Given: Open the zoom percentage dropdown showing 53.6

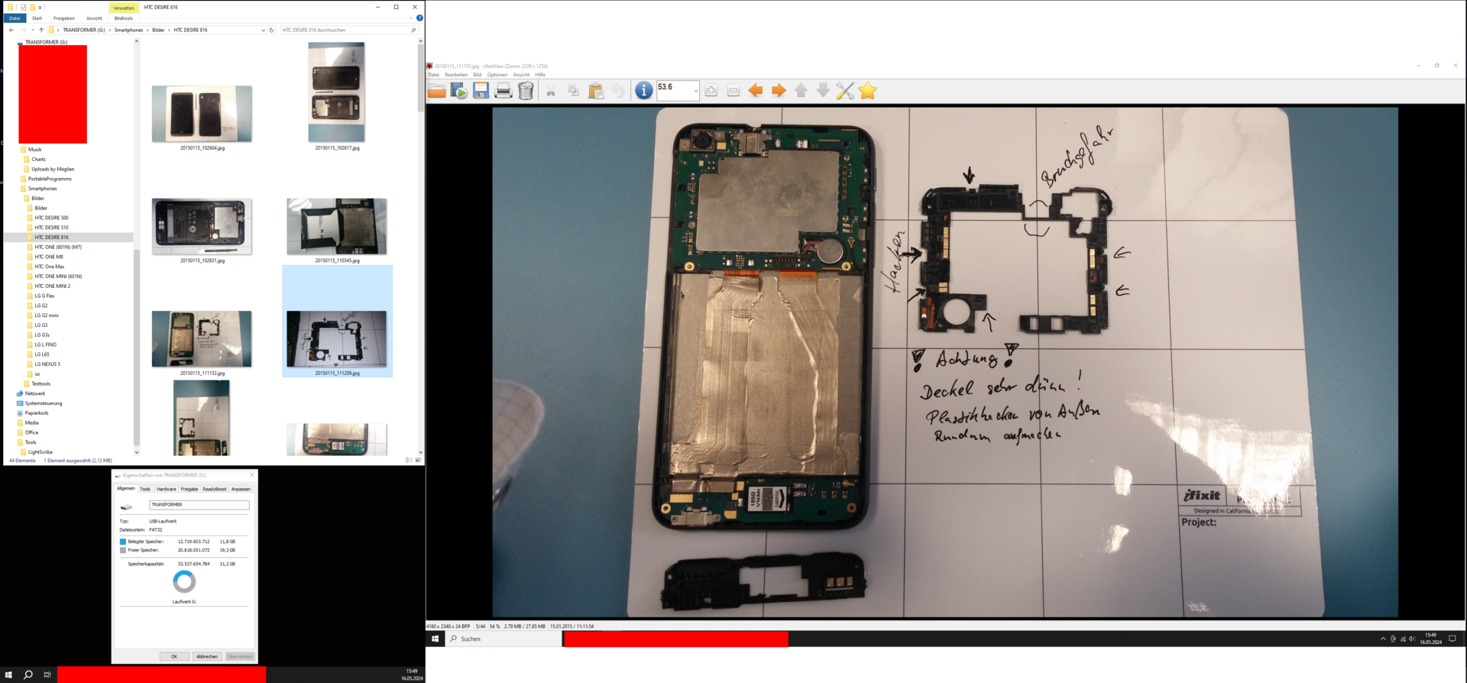Looking at the screenshot, I should click(695, 91).
